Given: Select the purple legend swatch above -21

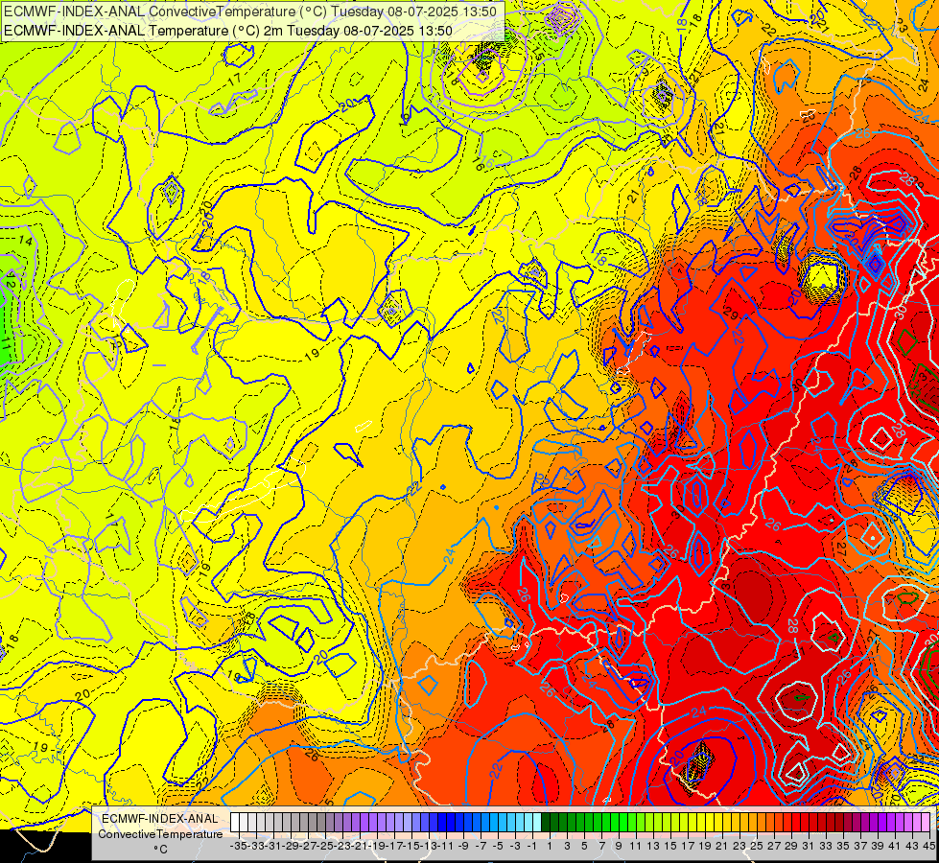Looking at the screenshot, I should point(356,823).
